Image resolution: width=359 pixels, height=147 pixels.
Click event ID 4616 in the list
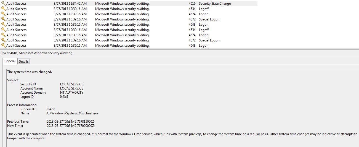tap(192, 4)
